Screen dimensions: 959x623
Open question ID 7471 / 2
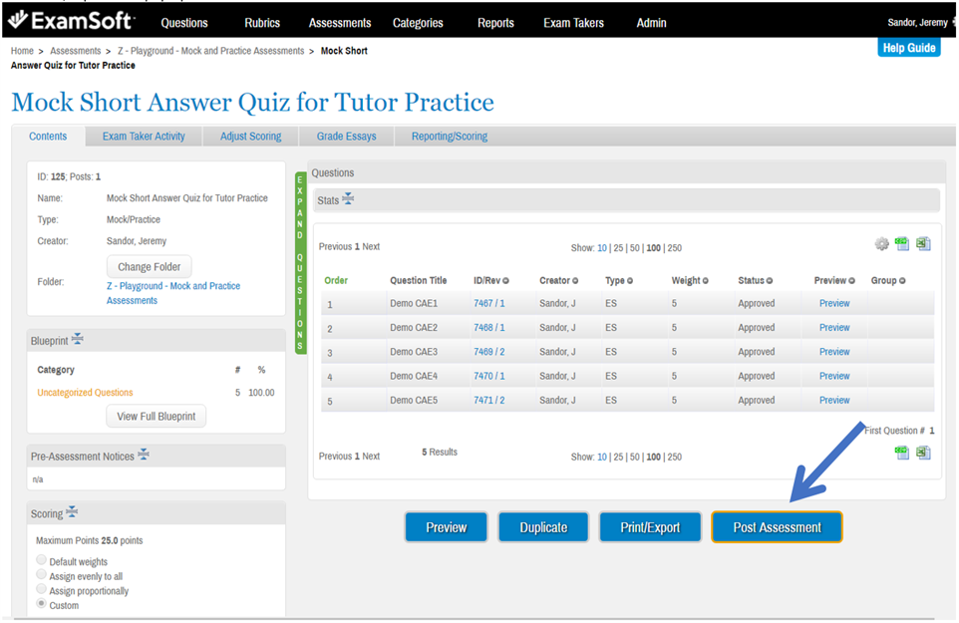489,401
